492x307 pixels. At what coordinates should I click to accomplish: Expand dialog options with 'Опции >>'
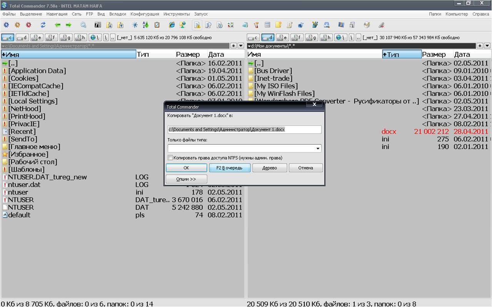[186, 179]
